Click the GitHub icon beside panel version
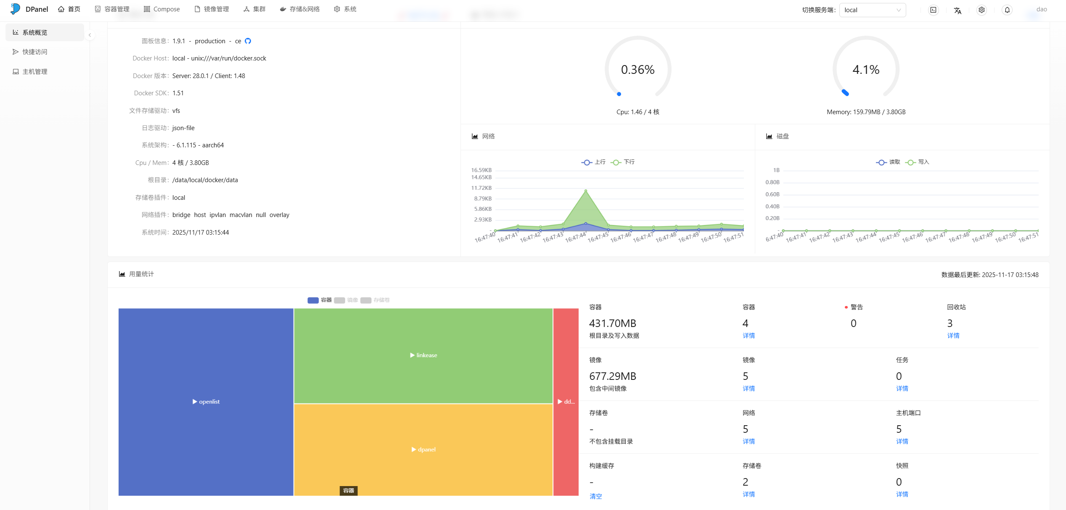Viewport: 1066px width, 510px height. tap(248, 41)
